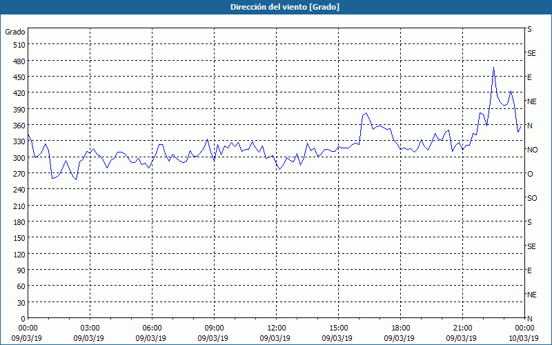Click the 180 y-axis value

[x=19, y=222]
